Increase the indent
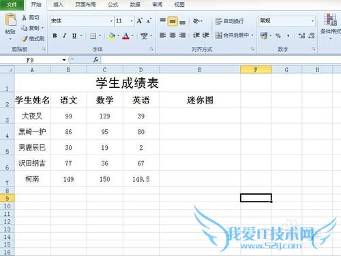The width and height of the screenshot is (341, 256). point(206,35)
